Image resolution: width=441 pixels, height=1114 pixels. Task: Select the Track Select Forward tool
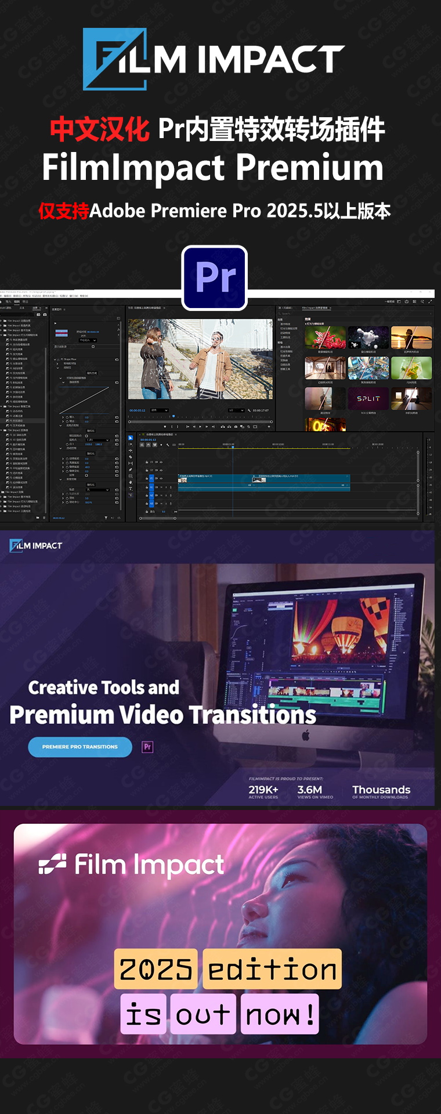point(131,444)
